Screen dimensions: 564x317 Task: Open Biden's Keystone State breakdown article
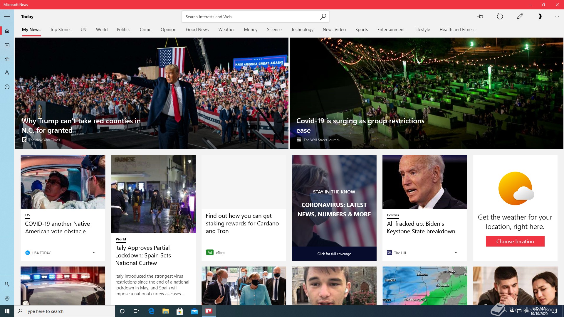coord(421,227)
